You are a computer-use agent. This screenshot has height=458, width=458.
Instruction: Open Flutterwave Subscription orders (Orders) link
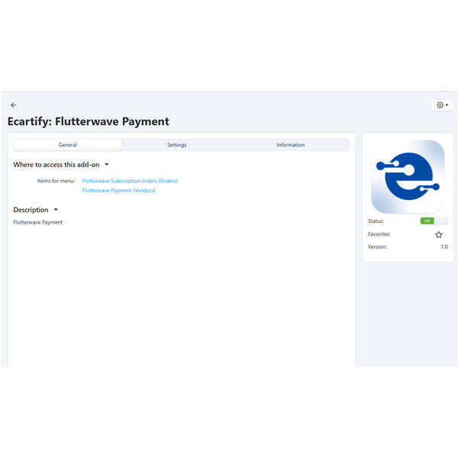[x=130, y=181]
